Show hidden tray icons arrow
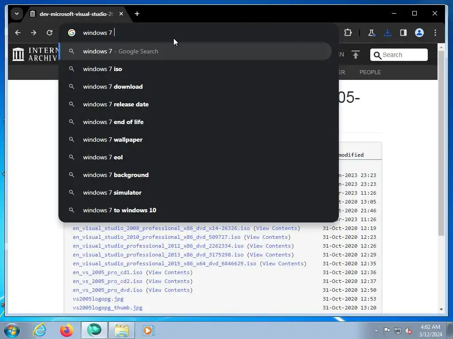453x339 pixels. coord(376,331)
